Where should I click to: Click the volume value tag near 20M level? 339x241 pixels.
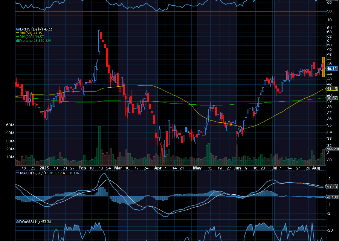coord(333,149)
